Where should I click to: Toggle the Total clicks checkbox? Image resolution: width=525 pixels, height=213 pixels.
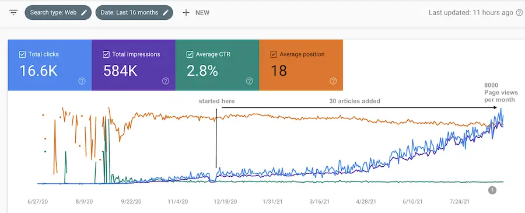click(22, 54)
